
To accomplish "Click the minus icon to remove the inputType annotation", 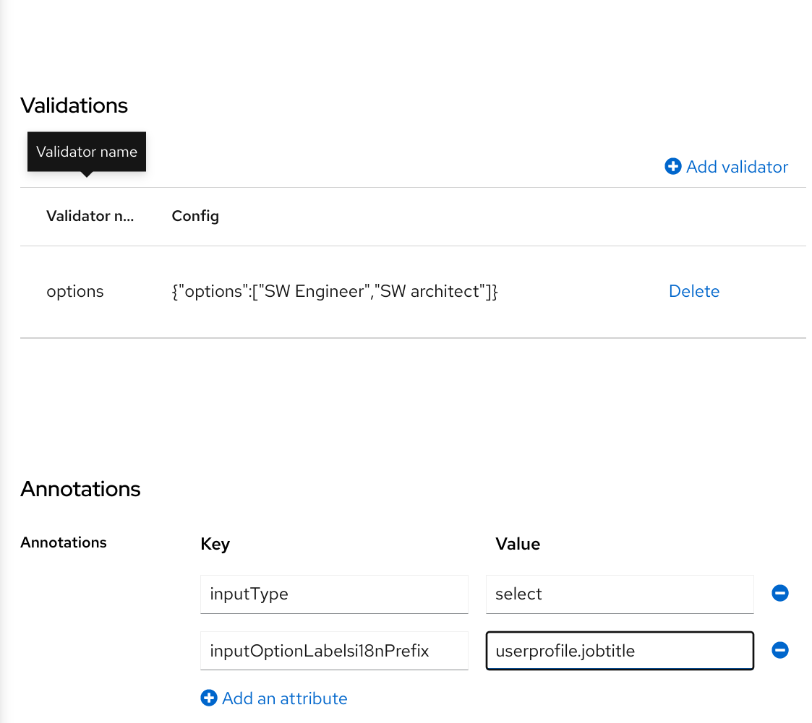I will coord(779,593).
